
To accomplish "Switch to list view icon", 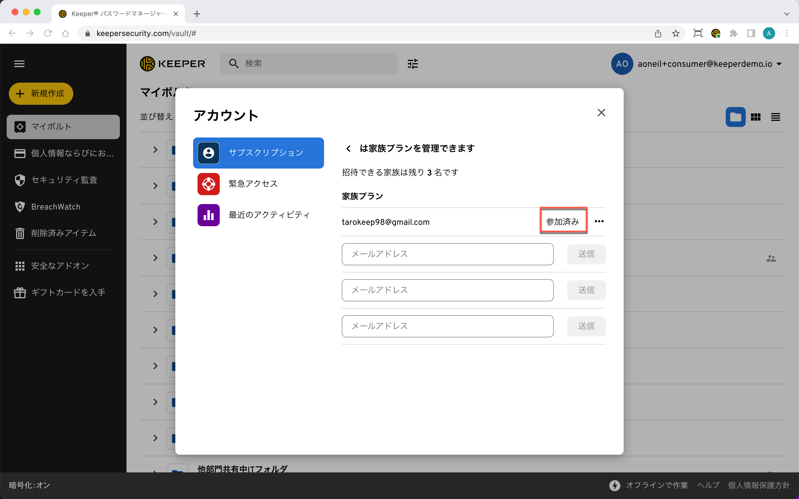I will pos(776,117).
